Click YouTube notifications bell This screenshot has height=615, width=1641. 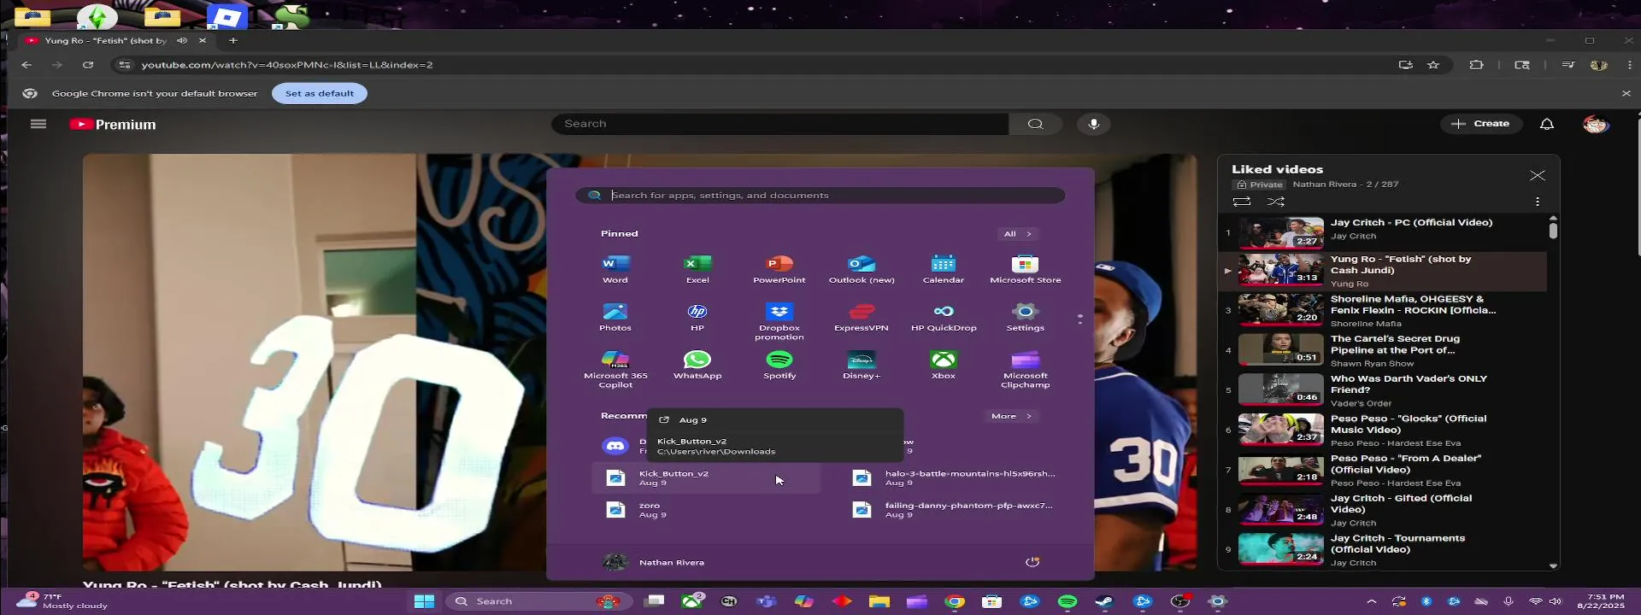point(1547,124)
